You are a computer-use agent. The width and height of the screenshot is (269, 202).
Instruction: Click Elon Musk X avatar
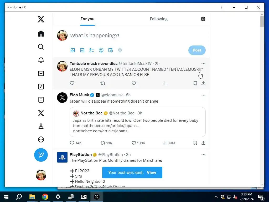[62, 98]
